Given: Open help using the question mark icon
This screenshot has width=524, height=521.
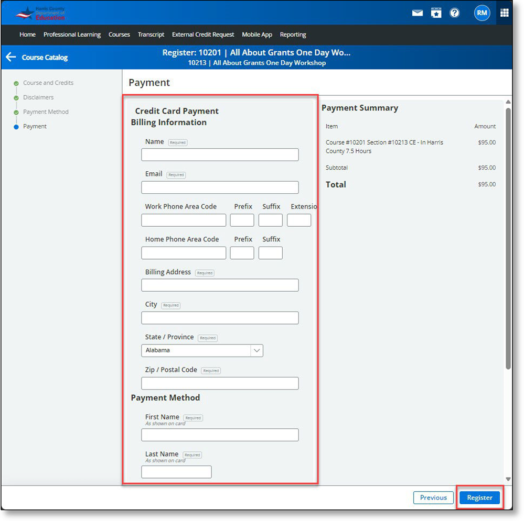Looking at the screenshot, I should point(454,13).
